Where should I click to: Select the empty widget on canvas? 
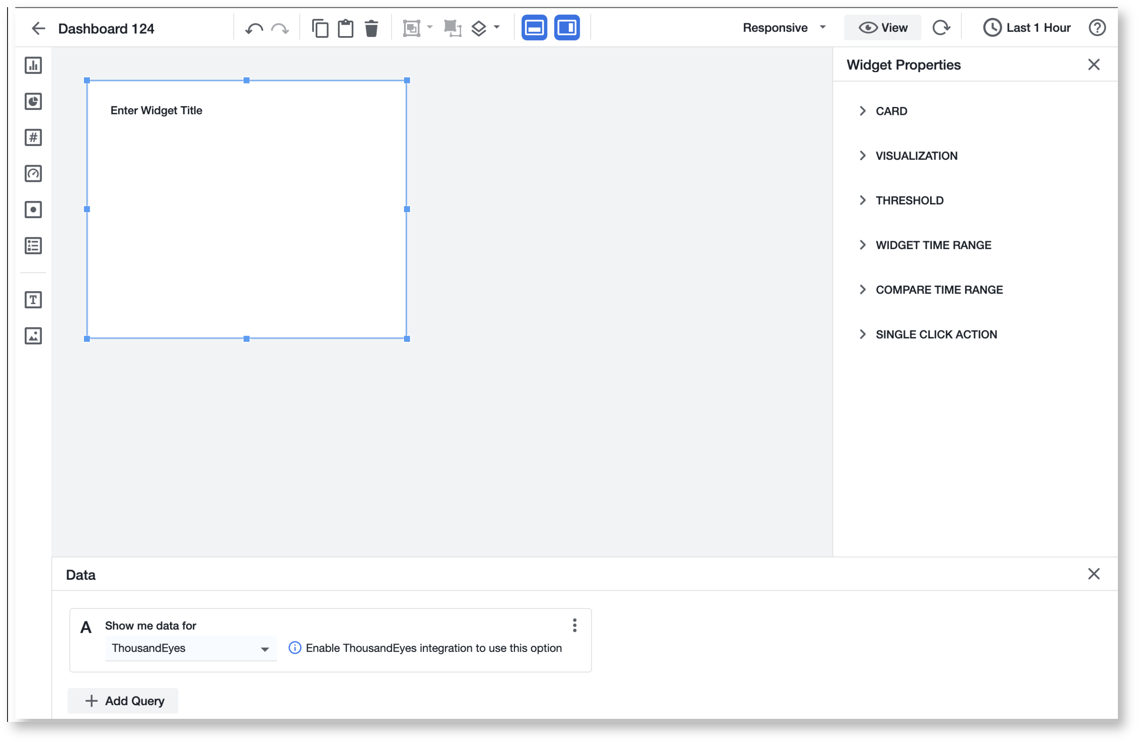tap(247, 210)
